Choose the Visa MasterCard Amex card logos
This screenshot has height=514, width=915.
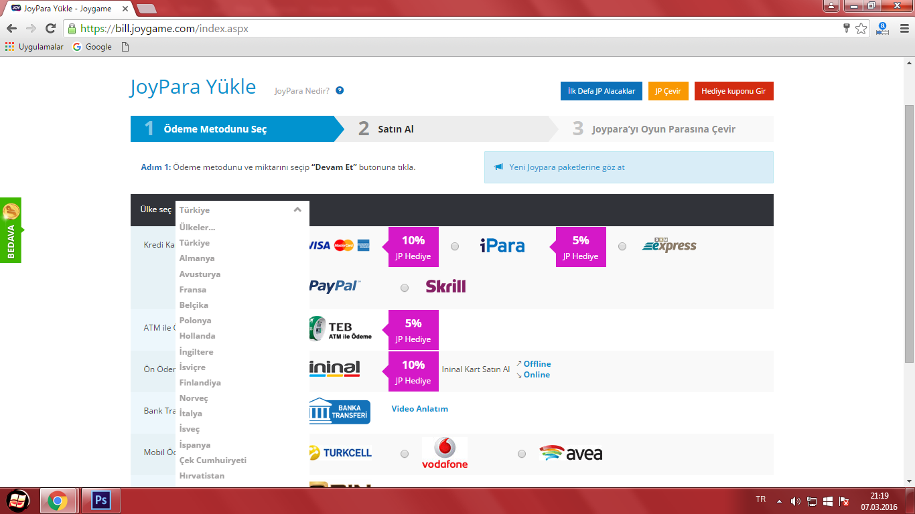point(340,246)
